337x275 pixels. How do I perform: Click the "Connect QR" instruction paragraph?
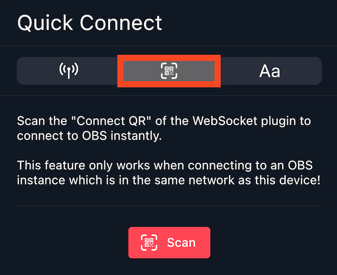163,129
